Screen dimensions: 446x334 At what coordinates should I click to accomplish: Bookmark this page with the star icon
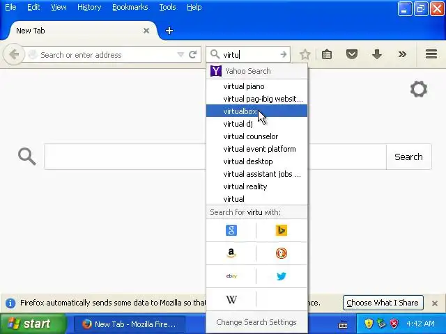(305, 54)
